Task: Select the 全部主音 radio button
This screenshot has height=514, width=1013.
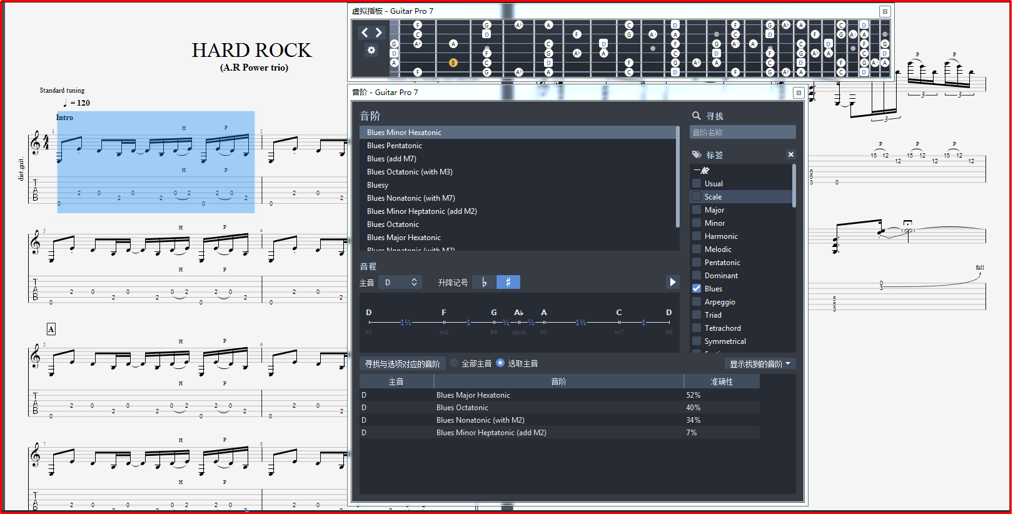Action: [455, 363]
